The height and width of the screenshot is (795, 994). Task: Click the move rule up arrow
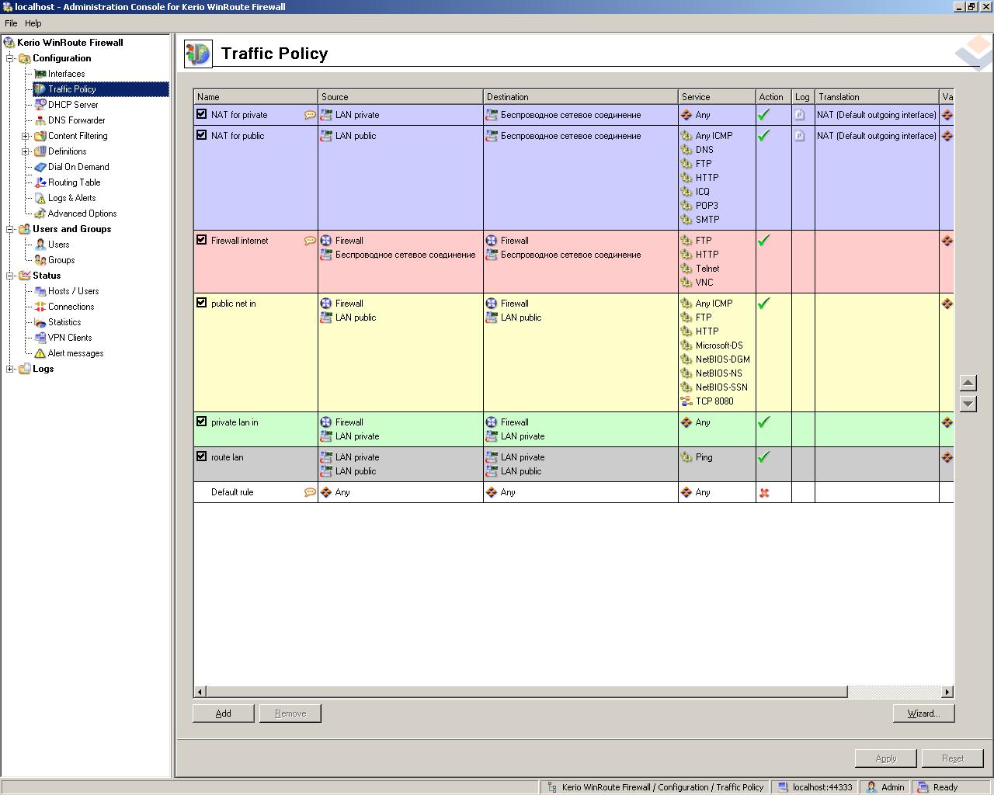968,383
